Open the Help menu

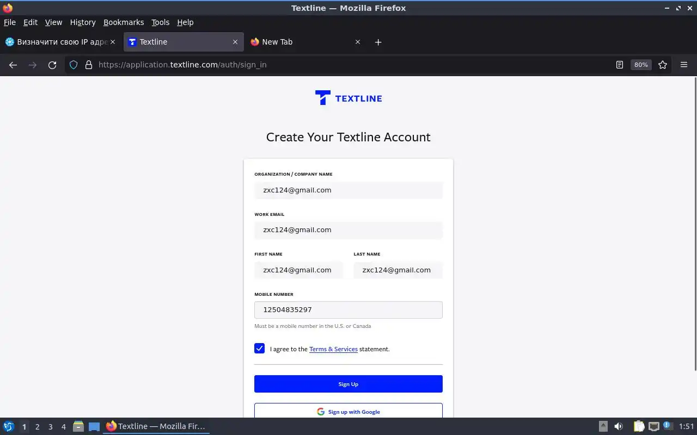[x=185, y=22]
